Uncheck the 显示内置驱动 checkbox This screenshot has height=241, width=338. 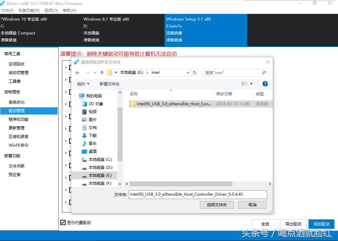(x=64, y=222)
